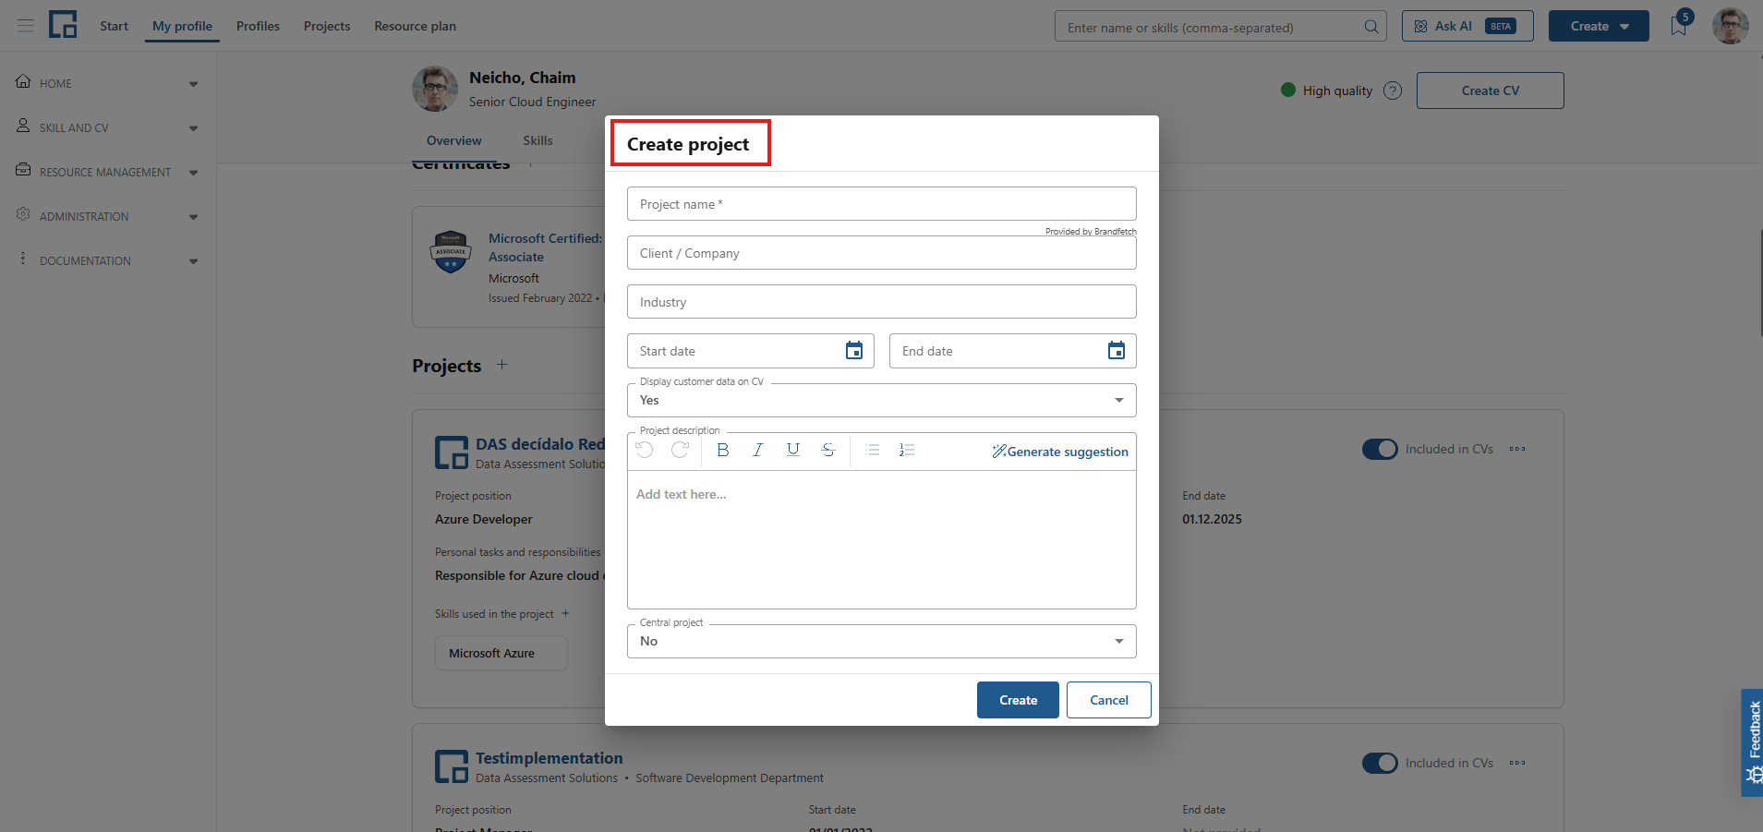Apply strikethrough formatting to description
Image resolution: width=1763 pixels, height=832 pixels.
tap(828, 450)
